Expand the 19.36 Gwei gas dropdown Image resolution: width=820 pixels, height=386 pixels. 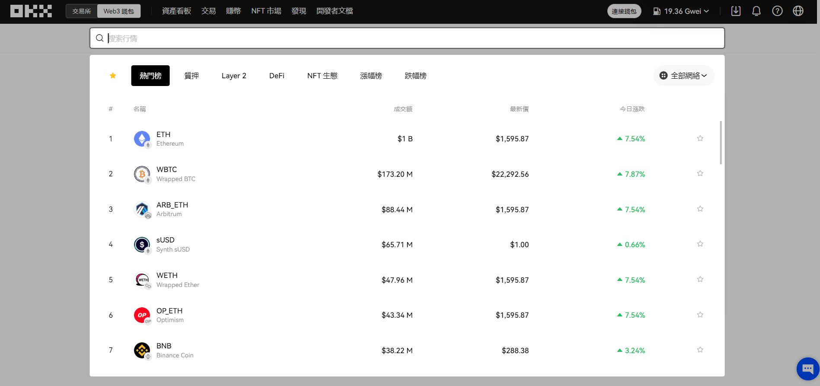click(681, 11)
